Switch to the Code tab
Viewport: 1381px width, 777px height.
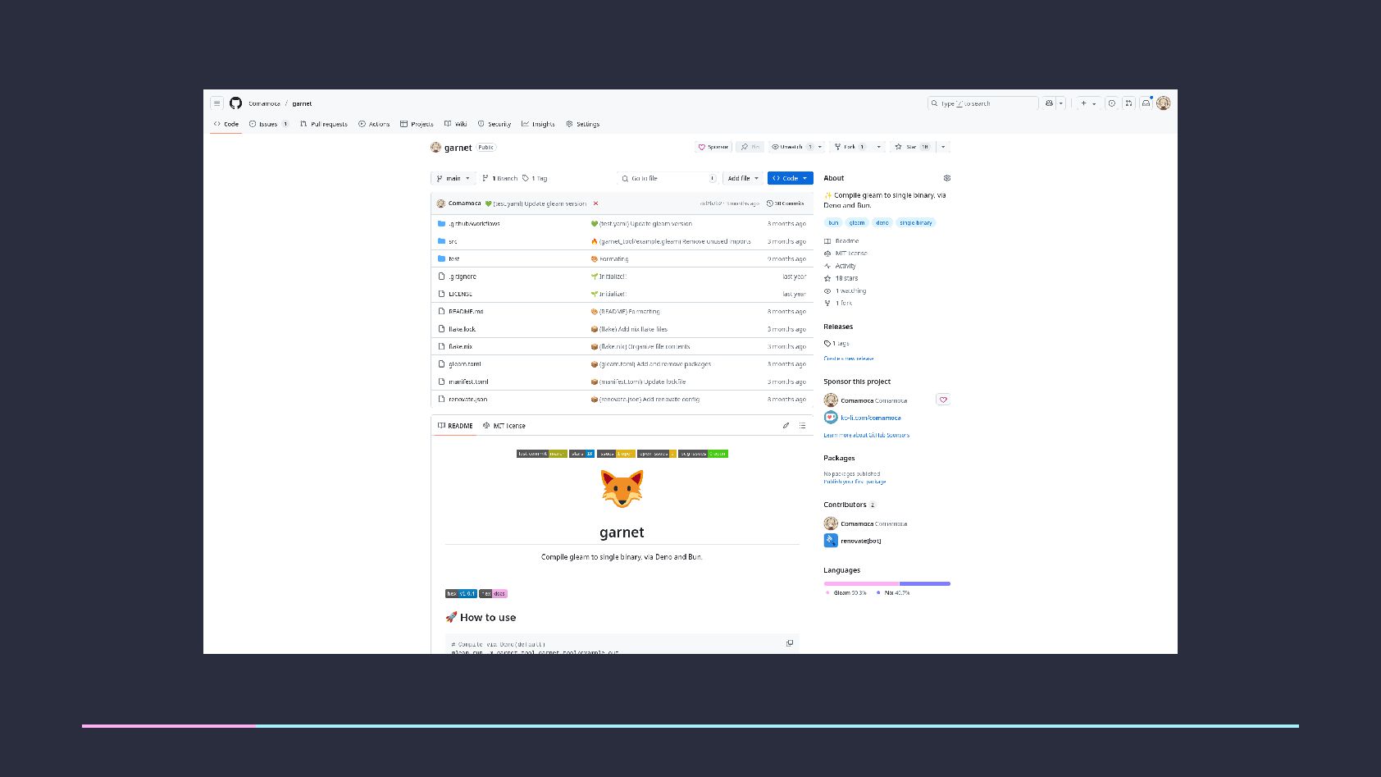coord(226,124)
